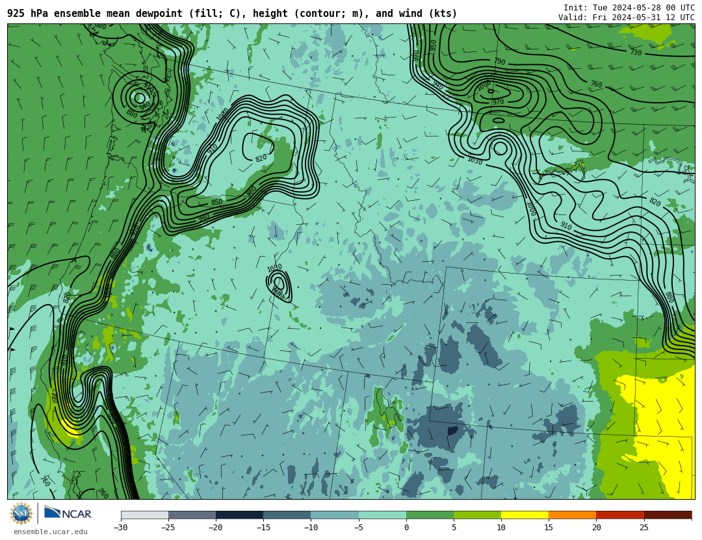Image resolution: width=702 pixels, height=540 pixels.
Task: Click the colorbar label -25
Action: (x=168, y=528)
